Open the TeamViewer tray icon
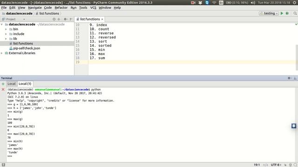This screenshot has width=298, height=167. [207, 3]
